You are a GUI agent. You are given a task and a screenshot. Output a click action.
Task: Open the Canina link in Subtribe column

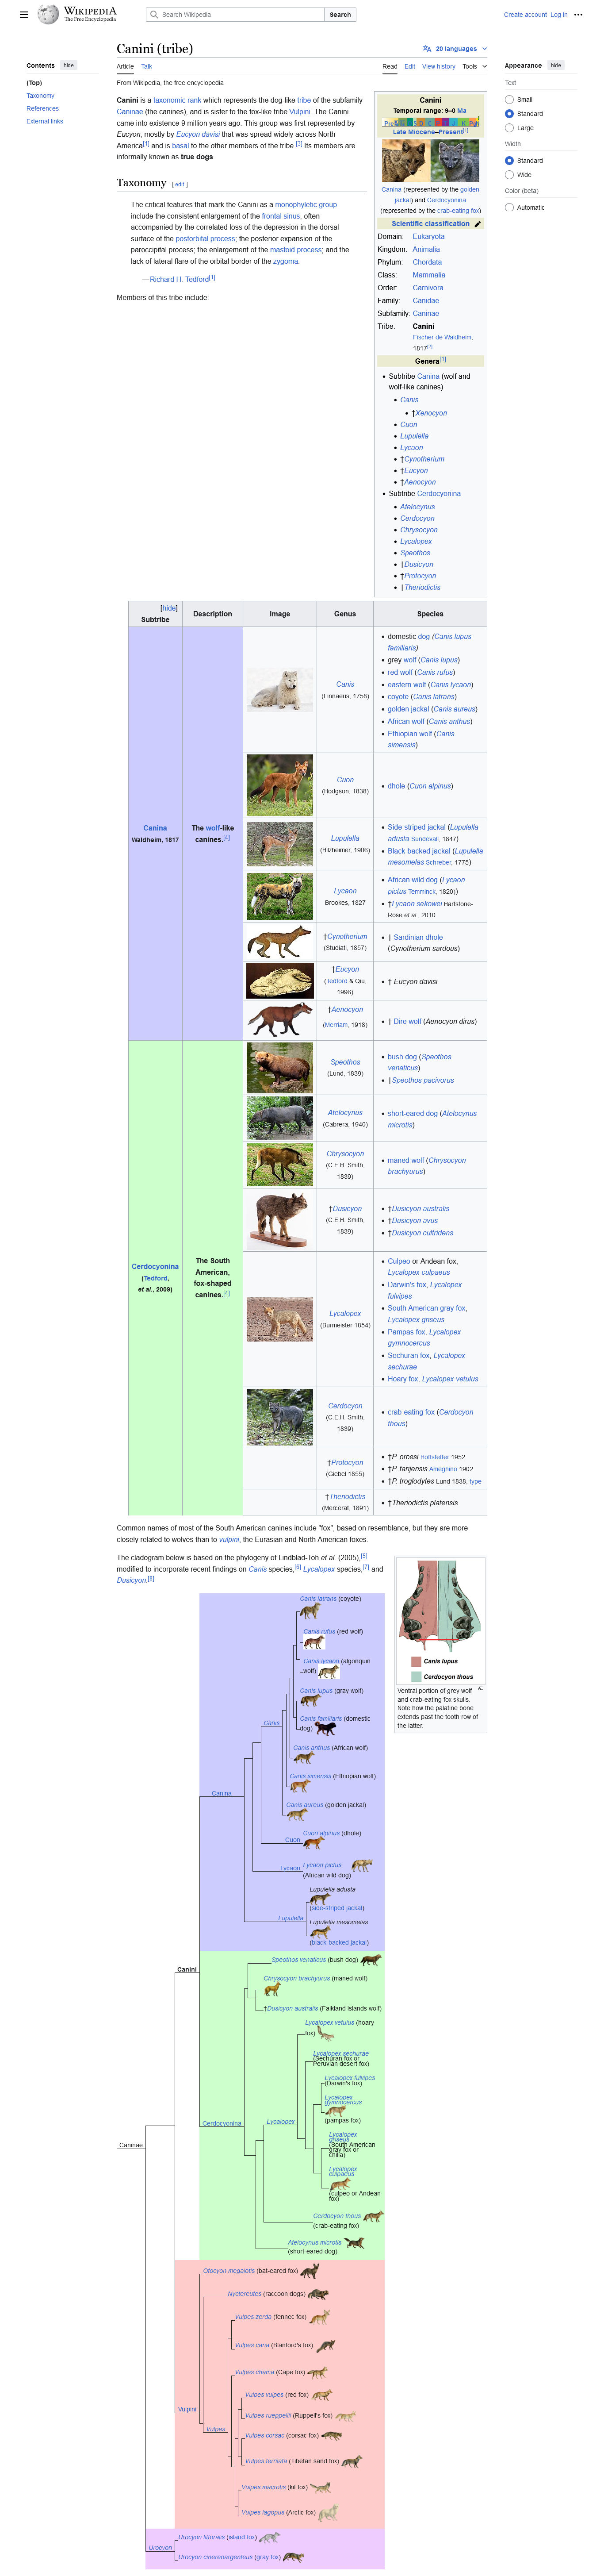pos(155,828)
